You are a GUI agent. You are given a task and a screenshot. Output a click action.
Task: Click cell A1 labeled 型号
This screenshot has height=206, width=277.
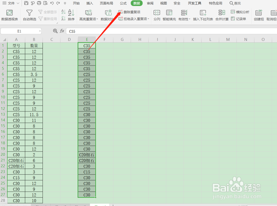16,46
